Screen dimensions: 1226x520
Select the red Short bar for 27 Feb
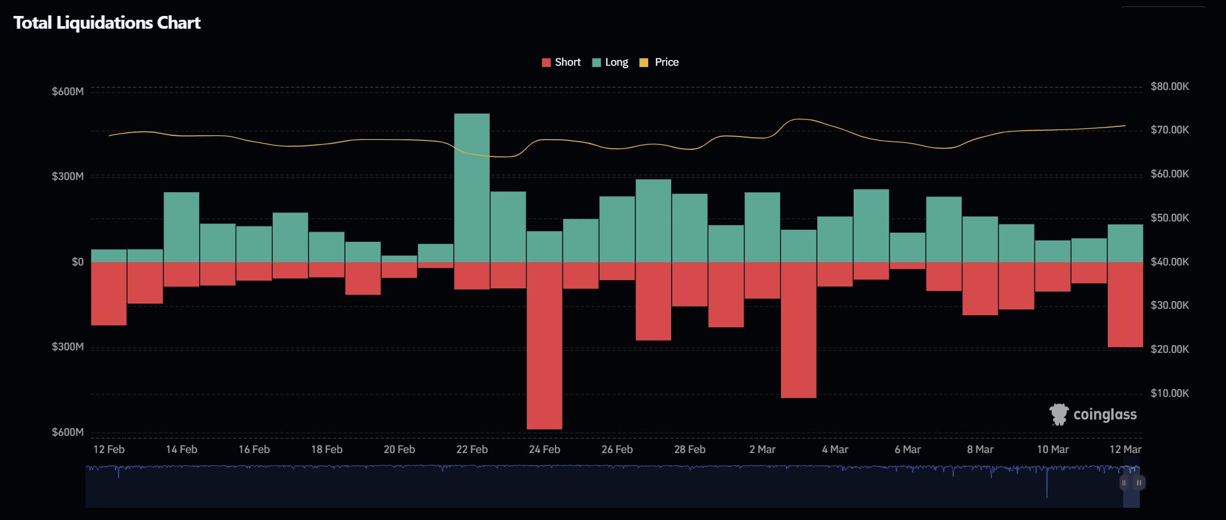[x=653, y=301]
